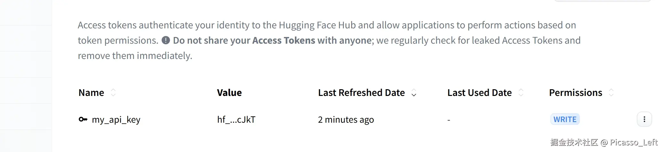Click the exclamation warning icon in the notice
Screen dimensions: 663x152
[x=166, y=40]
